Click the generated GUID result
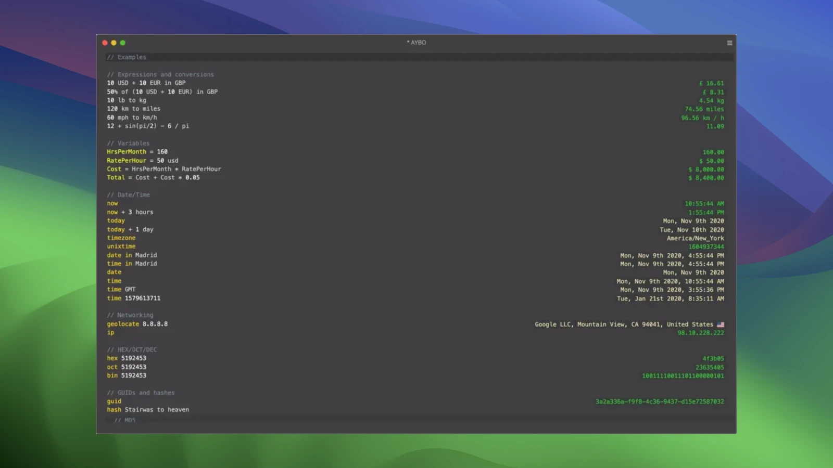The height and width of the screenshot is (468, 833). pyautogui.click(x=660, y=401)
